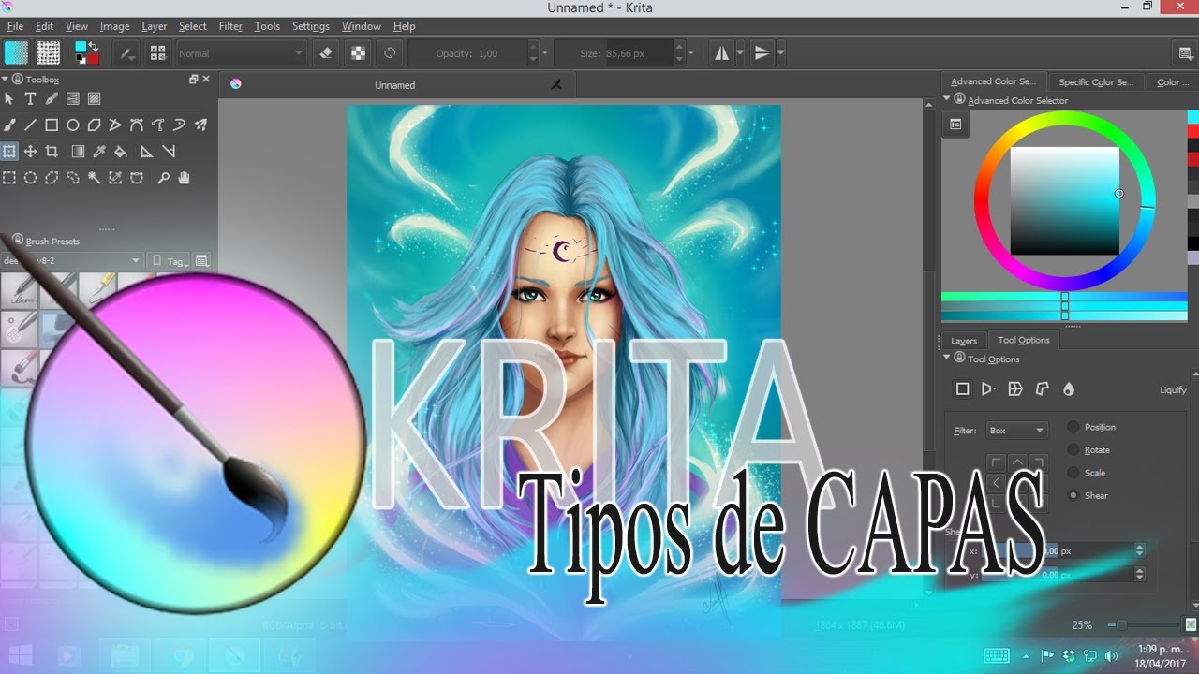Collapse the Tool Options docker
The width and height of the screenshot is (1199, 674).
946,358
